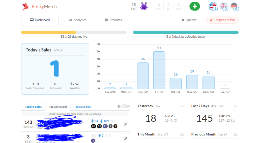This screenshot has height=143, width=258.
Task: Open the Today's Sales list tab
Action: click(x=33, y=107)
